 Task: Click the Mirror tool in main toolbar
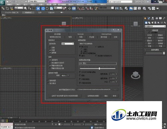[117, 8]
